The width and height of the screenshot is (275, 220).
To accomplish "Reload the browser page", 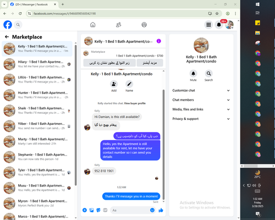I will click(20, 13).
